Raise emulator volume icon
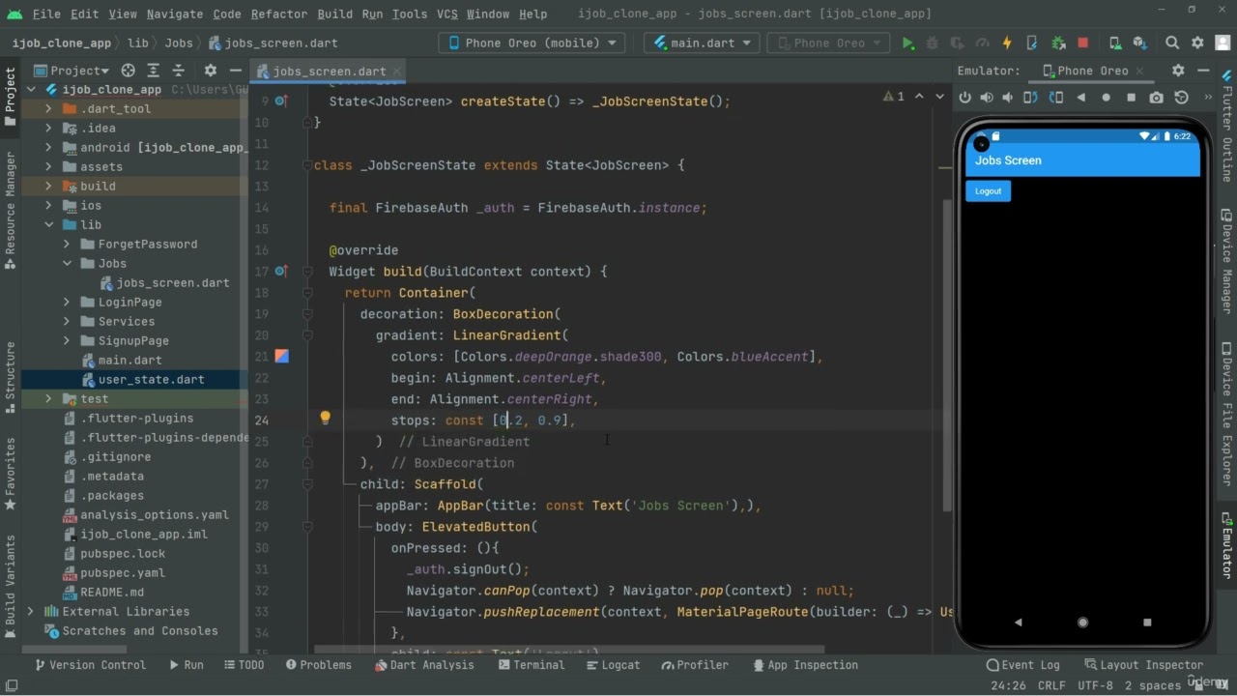 [x=987, y=98]
